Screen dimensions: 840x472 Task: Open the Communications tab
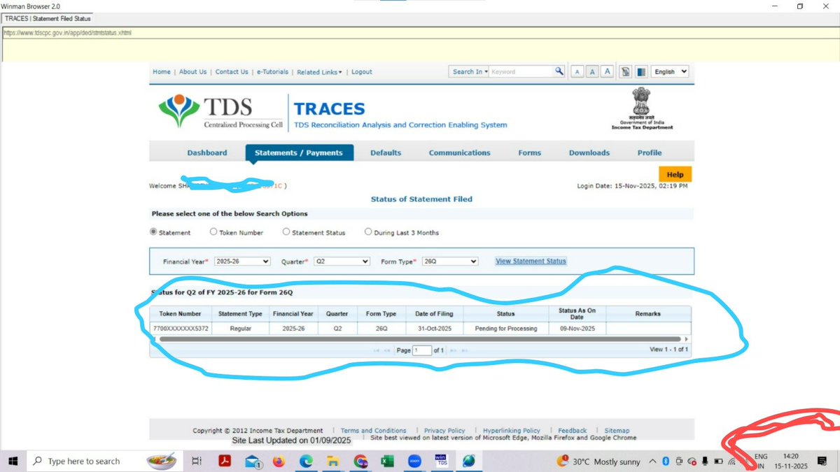(460, 152)
